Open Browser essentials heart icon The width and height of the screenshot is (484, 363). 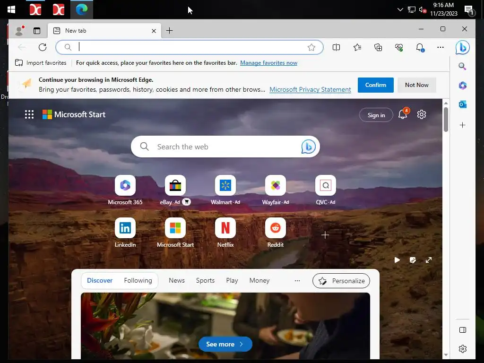click(x=399, y=47)
